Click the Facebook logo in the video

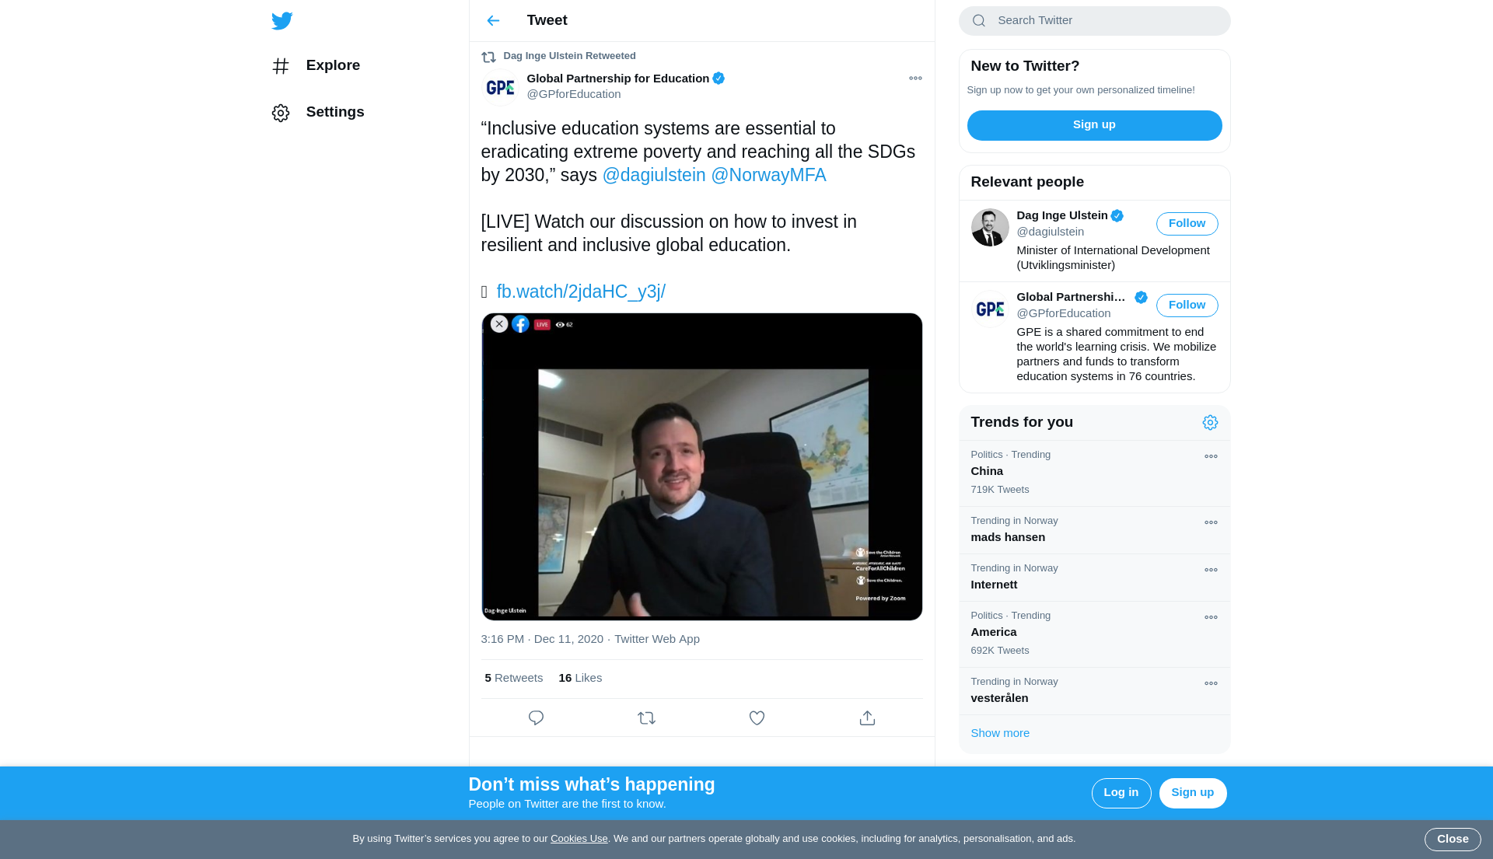520,324
